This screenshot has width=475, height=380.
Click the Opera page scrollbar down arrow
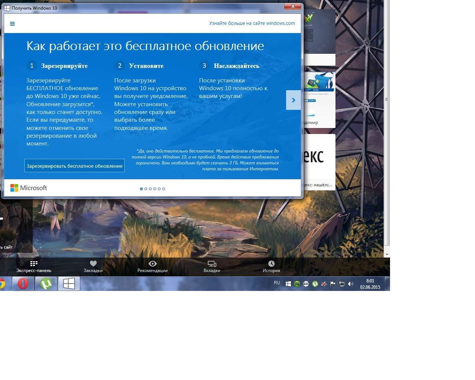pyautogui.click(x=387, y=255)
